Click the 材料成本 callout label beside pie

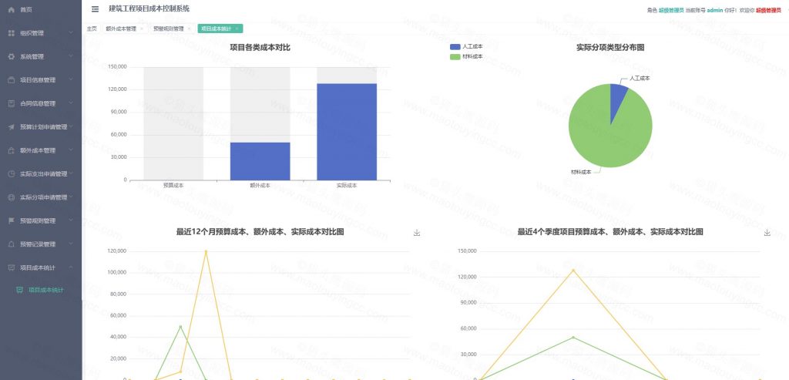(x=581, y=172)
